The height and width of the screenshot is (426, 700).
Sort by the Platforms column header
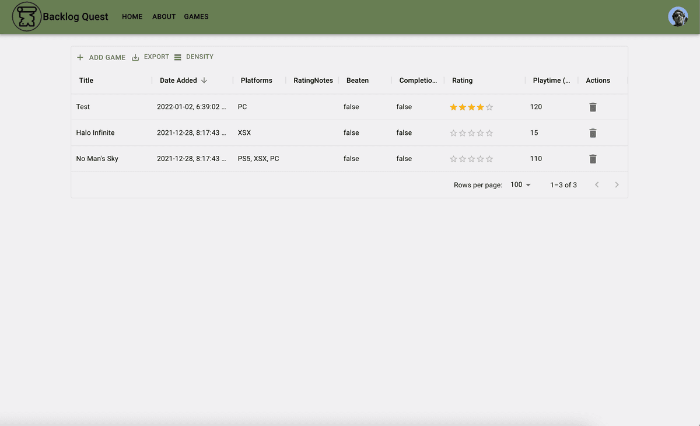click(x=256, y=81)
